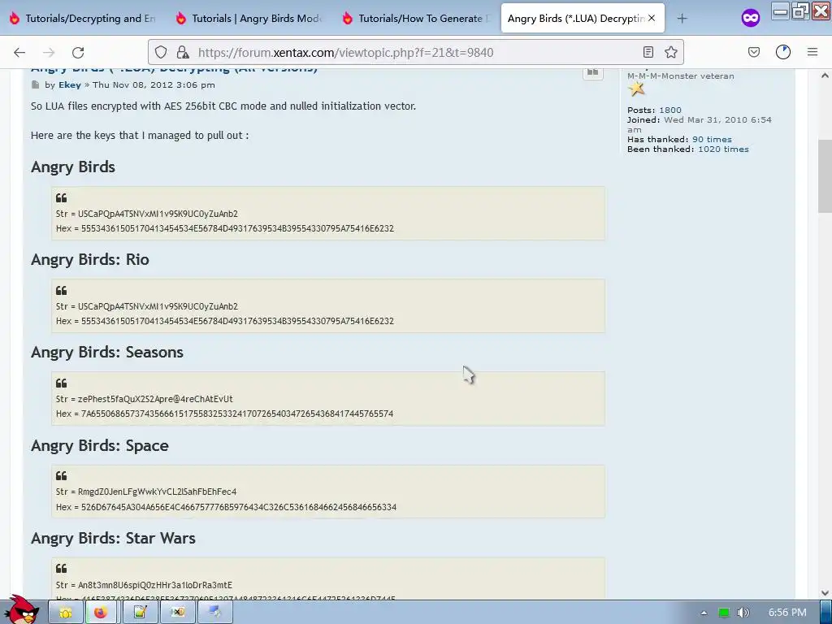Open the volume speaker control
The height and width of the screenshot is (624, 832).
coord(743,613)
